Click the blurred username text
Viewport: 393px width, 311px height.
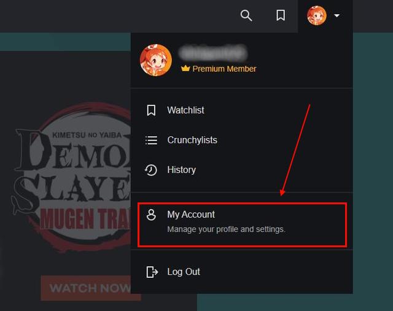(213, 53)
